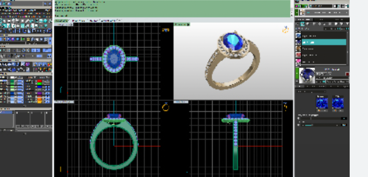Click the orange ring icon in Perspective viewport
This screenshot has width=368, height=177.
point(286,29)
